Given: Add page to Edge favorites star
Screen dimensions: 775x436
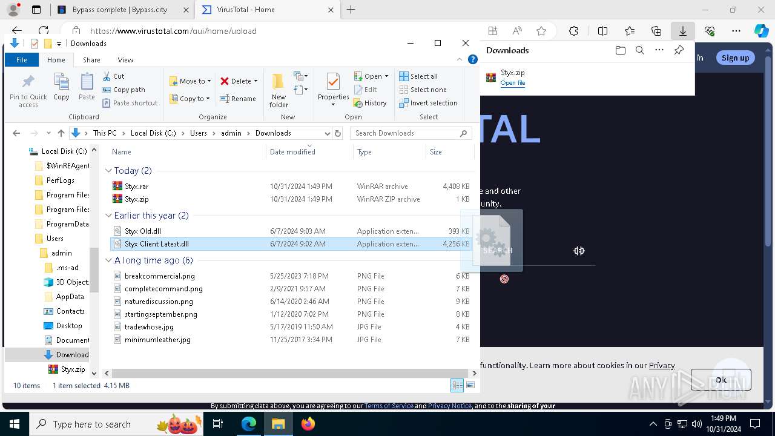Looking at the screenshot, I should pos(541,31).
